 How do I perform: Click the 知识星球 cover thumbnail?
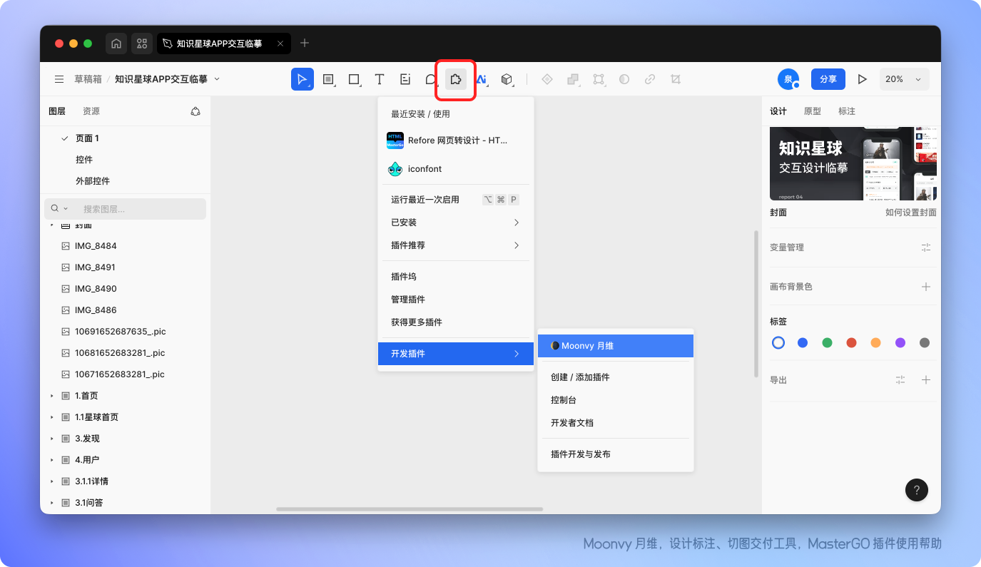(853, 163)
